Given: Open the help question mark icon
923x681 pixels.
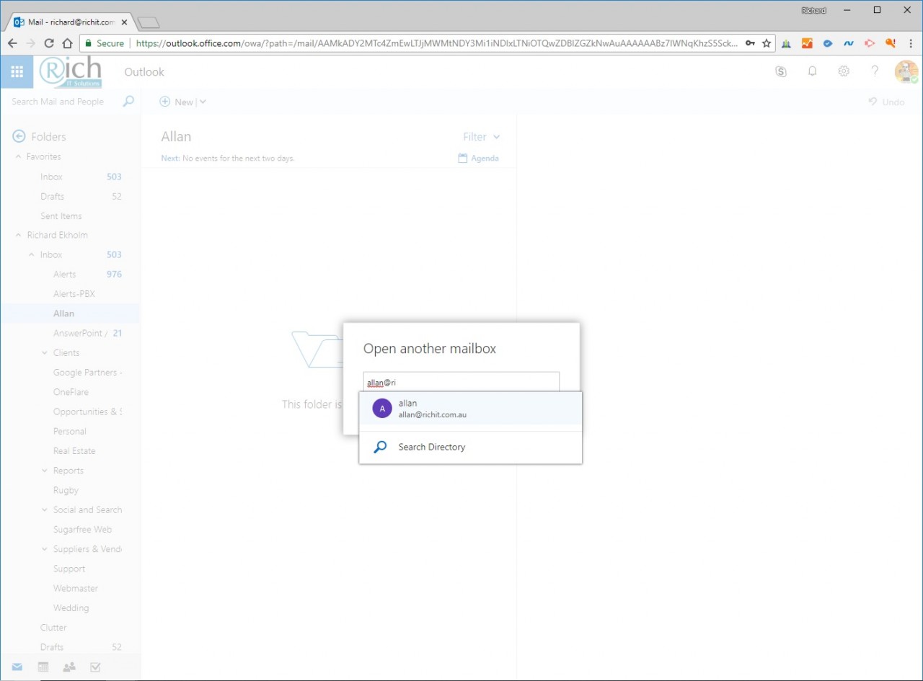Looking at the screenshot, I should pyautogui.click(x=875, y=71).
